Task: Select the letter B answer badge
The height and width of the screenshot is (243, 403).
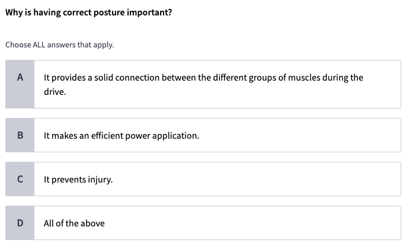Action: (20, 135)
